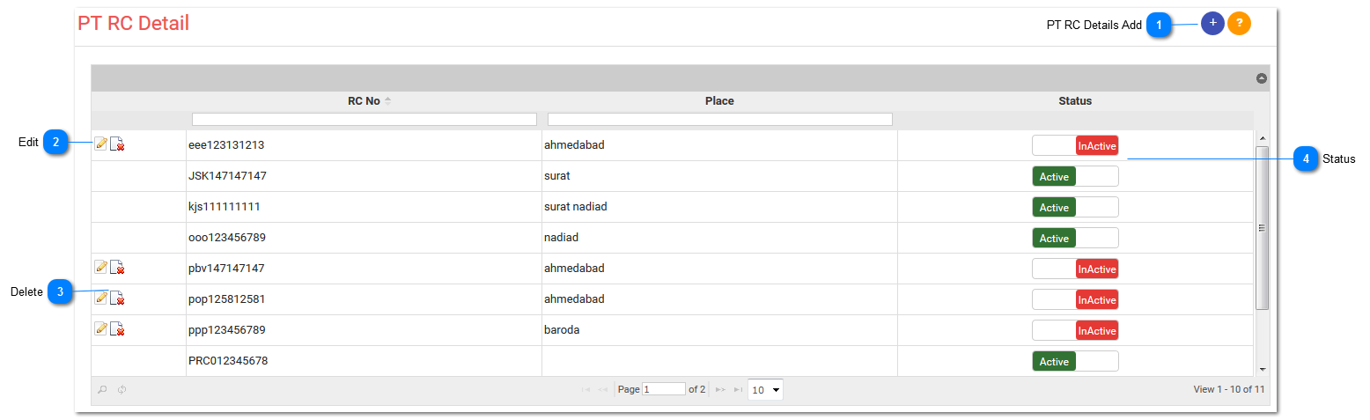The width and height of the screenshot is (1370, 420).
Task: Switch status of ooo123456789 row
Action: [x=1075, y=238]
